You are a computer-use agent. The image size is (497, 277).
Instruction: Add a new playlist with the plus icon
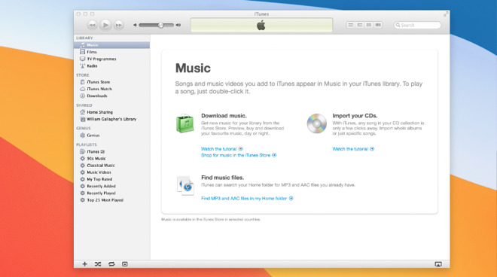84,264
